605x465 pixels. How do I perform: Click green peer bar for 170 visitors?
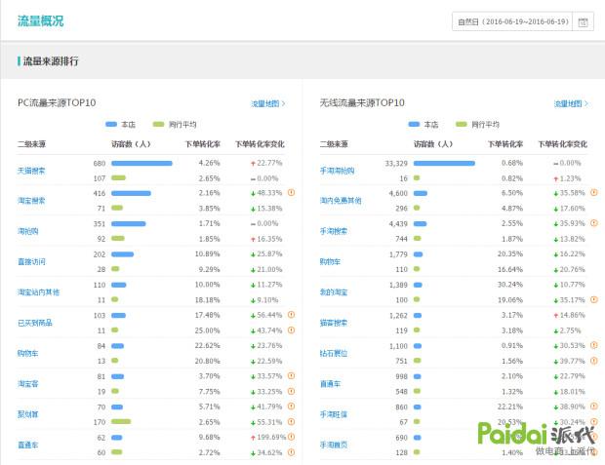coord(121,422)
